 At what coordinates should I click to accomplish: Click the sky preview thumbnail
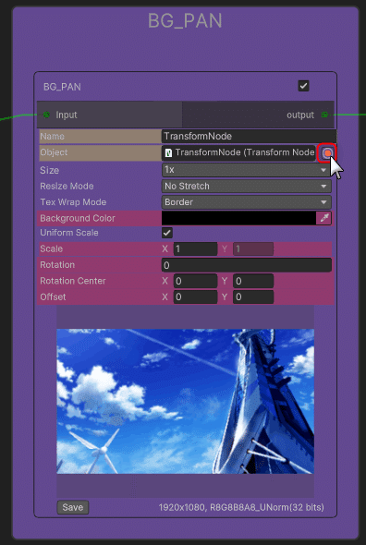(x=186, y=402)
